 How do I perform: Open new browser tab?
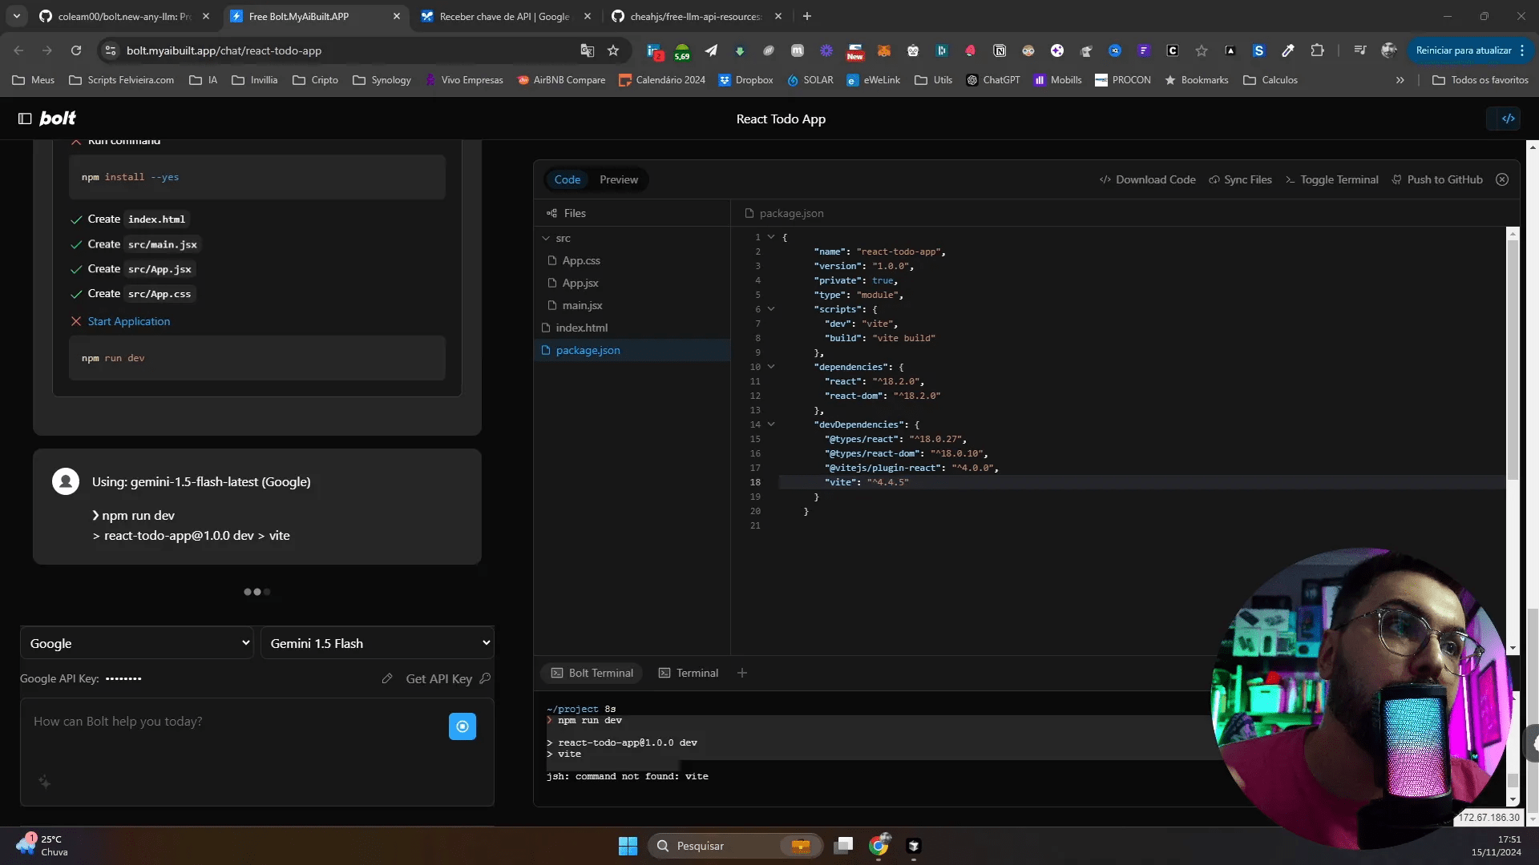pyautogui.click(x=807, y=16)
